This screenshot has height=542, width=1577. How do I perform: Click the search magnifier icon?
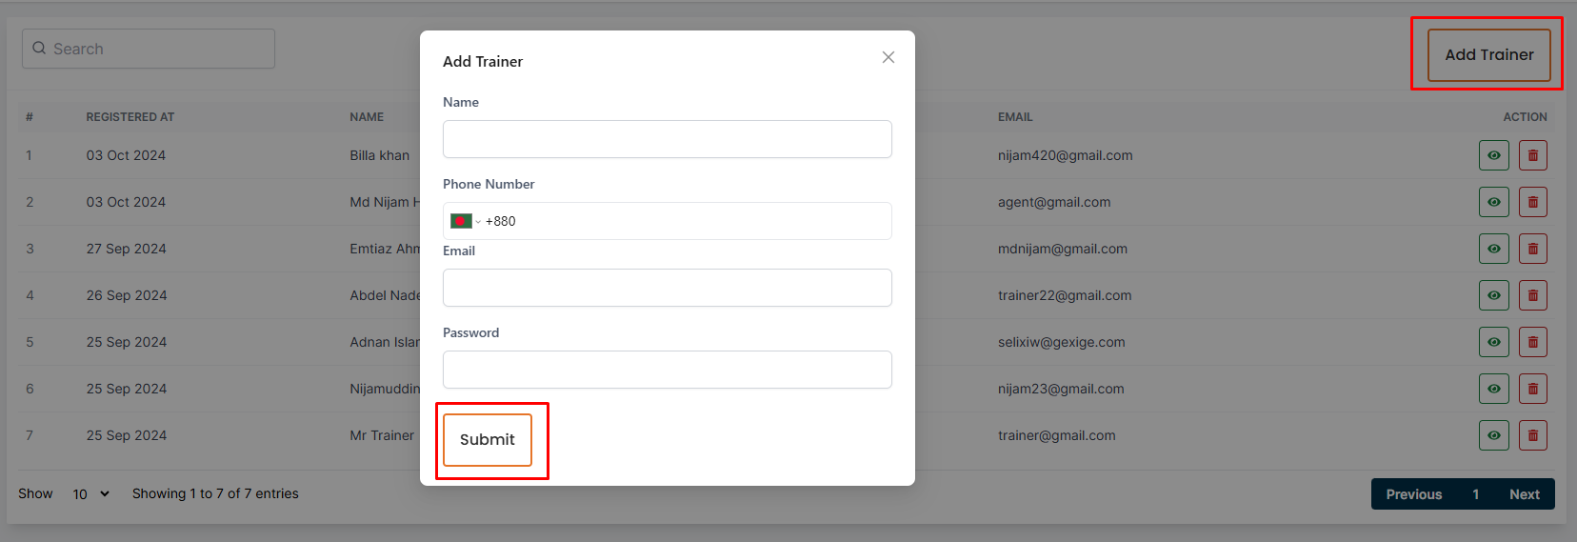tap(39, 49)
